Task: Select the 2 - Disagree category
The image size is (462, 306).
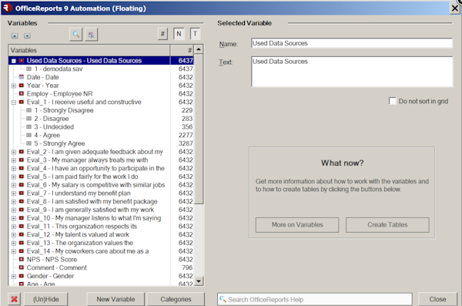Action: [52, 119]
